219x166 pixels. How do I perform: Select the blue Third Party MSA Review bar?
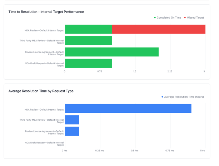coord(72,120)
